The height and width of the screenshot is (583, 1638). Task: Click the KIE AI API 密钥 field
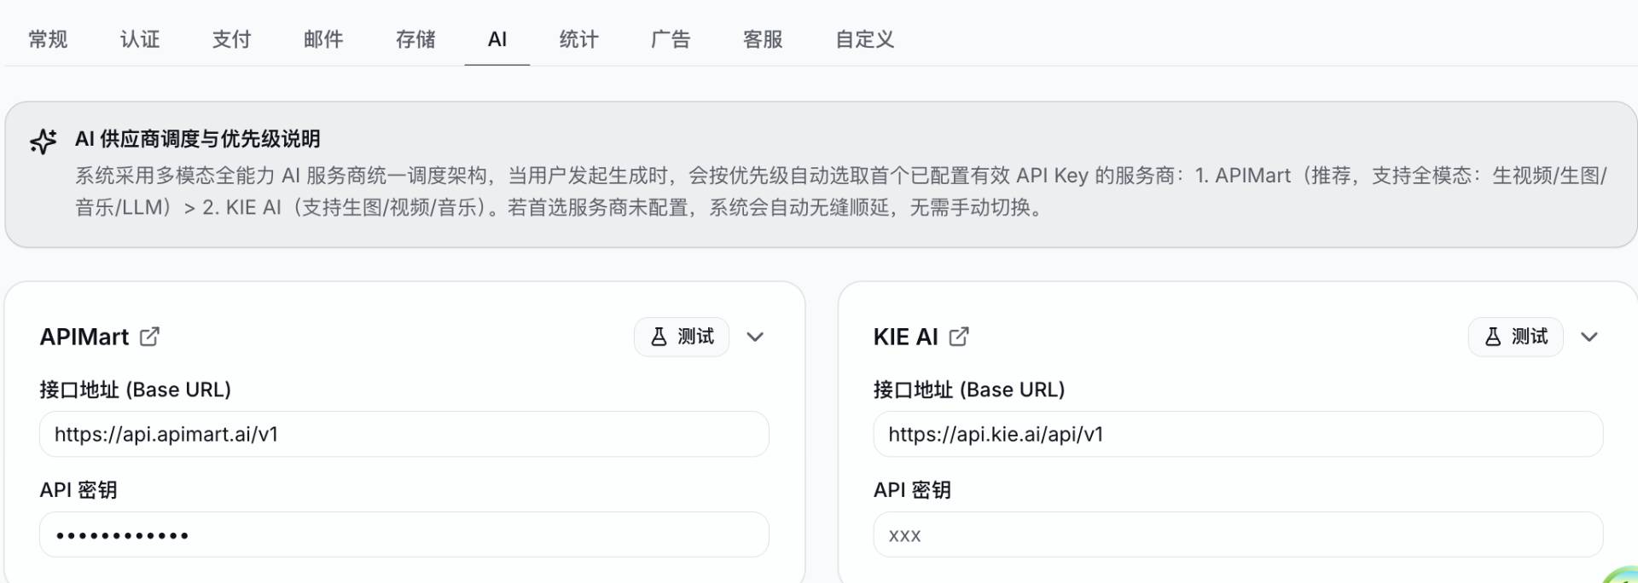coord(1238,535)
